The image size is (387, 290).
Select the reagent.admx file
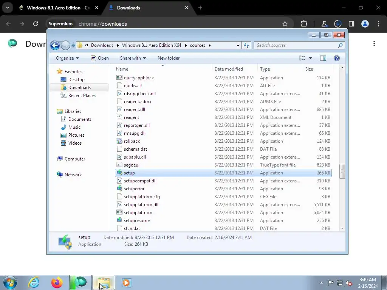[138, 102]
